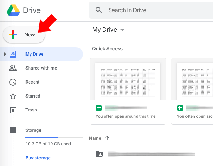Focus the Search in Drive field
Screen dimensions: 213x166
(151, 10)
